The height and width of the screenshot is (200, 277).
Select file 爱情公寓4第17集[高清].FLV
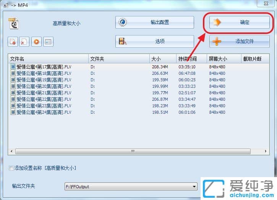(44, 67)
